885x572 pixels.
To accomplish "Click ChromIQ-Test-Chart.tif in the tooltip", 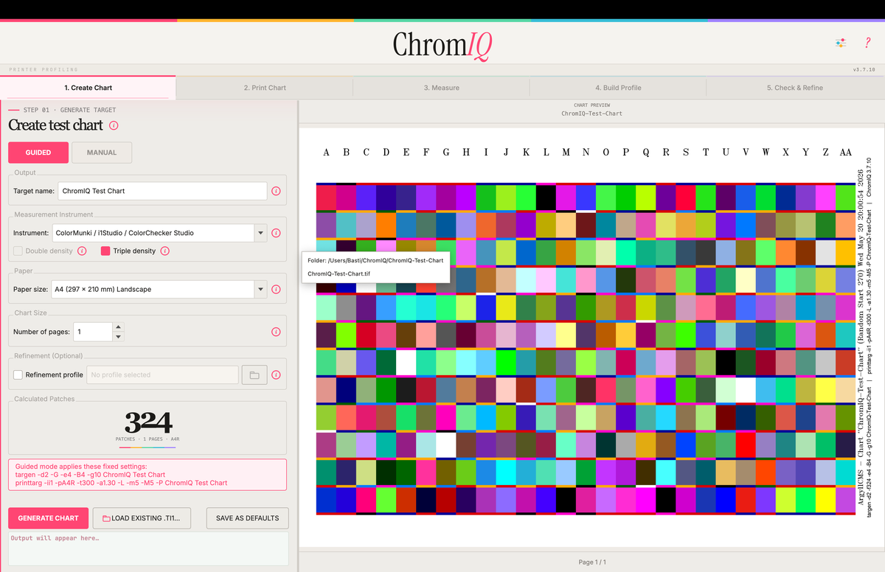I will click(339, 273).
